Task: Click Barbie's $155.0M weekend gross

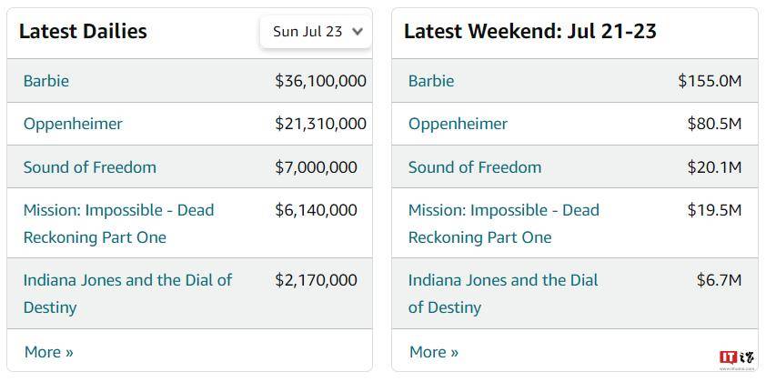Action: click(x=710, y=81)
